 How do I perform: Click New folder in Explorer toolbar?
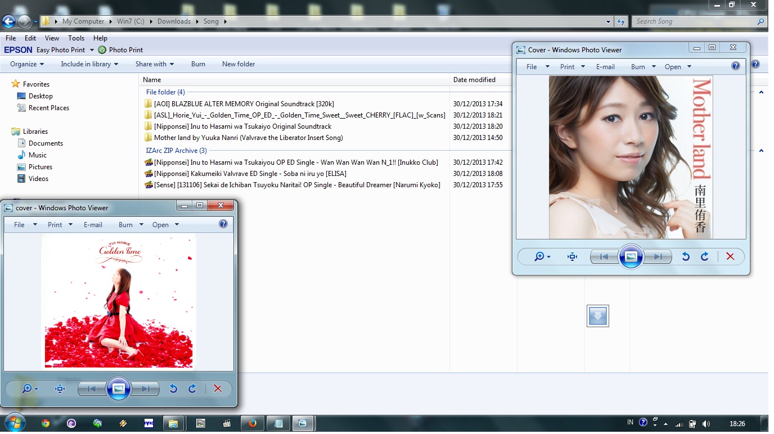coord(238,64)
